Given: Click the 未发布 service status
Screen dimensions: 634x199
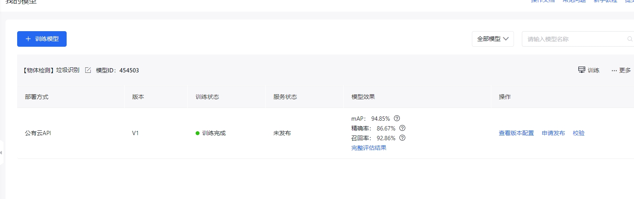Looking at the screenshot, I should click(282, 133).
